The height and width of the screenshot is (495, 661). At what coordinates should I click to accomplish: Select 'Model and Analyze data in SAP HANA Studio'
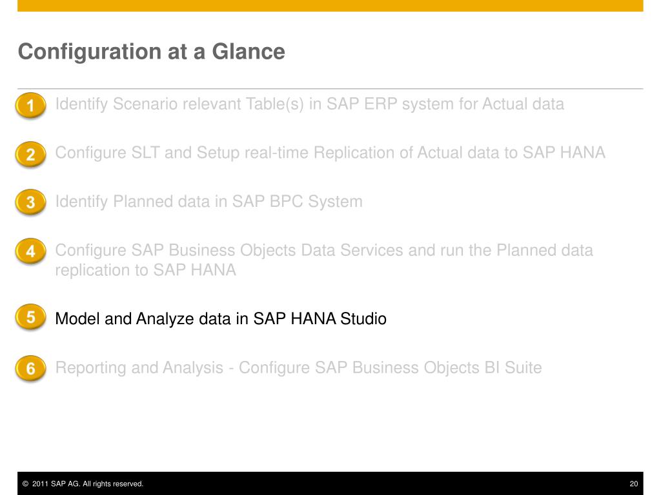221,318
